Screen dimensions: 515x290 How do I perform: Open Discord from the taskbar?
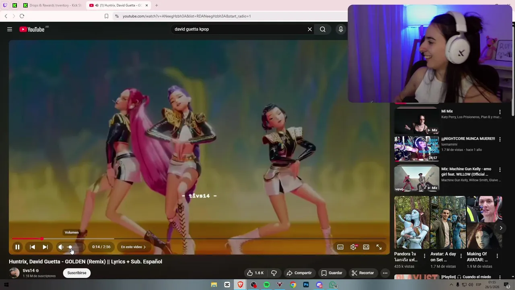click(319, 285)
